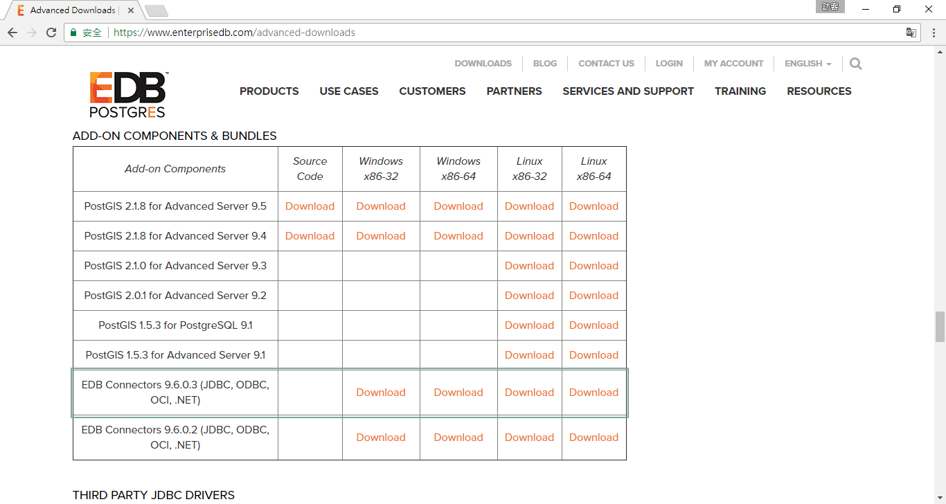The image size is (946, 504).
Task: Download PostGIS 1.5.3 PostgreSQL 9.1 Linux x86-64
Action: [x=594, y=325]
